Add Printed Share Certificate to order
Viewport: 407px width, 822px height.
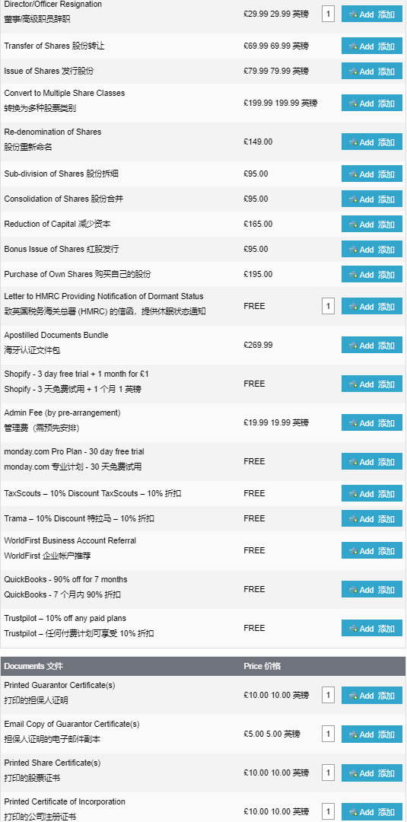pos(372,773)
